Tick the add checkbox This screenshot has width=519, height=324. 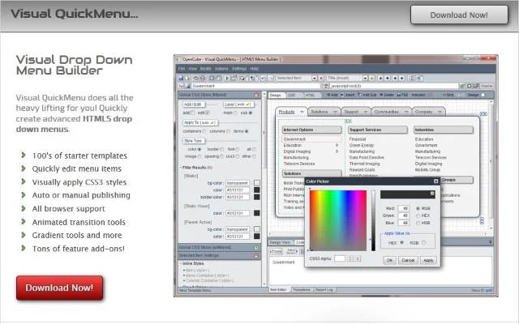coord(193,113)
